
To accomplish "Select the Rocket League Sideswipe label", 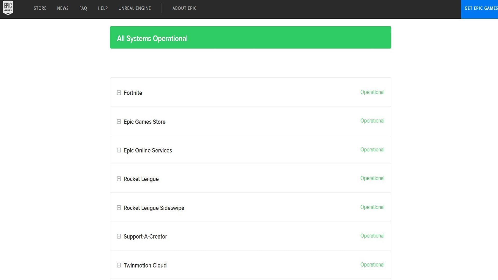I will pyautogui.click(x=154, y=208).
